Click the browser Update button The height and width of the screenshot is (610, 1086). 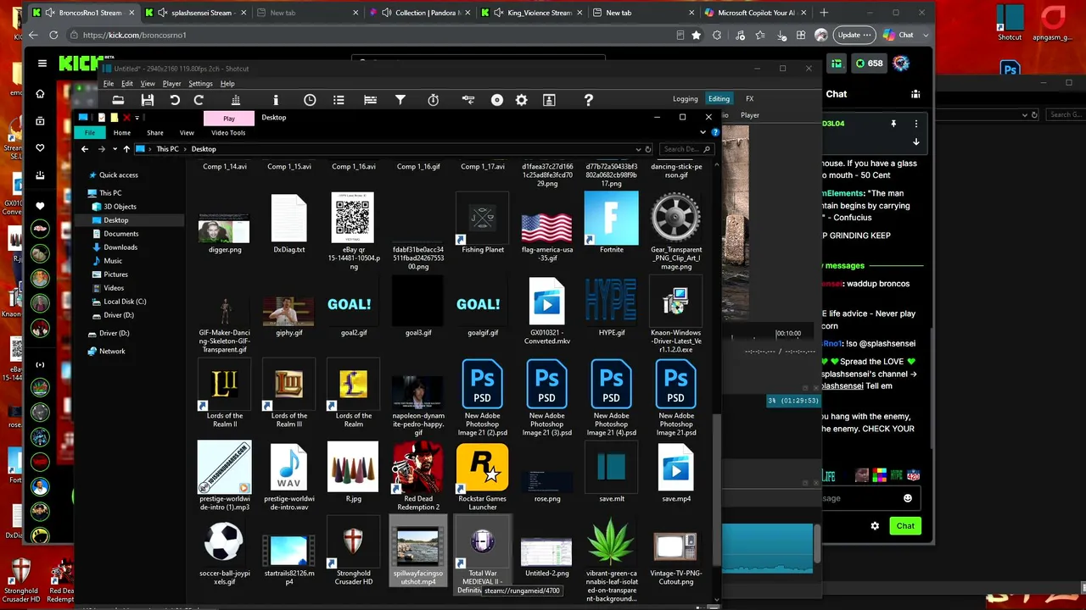pyautogui.click(x=853, y=35)
